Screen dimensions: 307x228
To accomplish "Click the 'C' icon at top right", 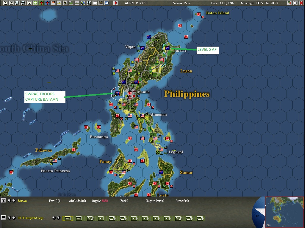I will tap(295, 3).
